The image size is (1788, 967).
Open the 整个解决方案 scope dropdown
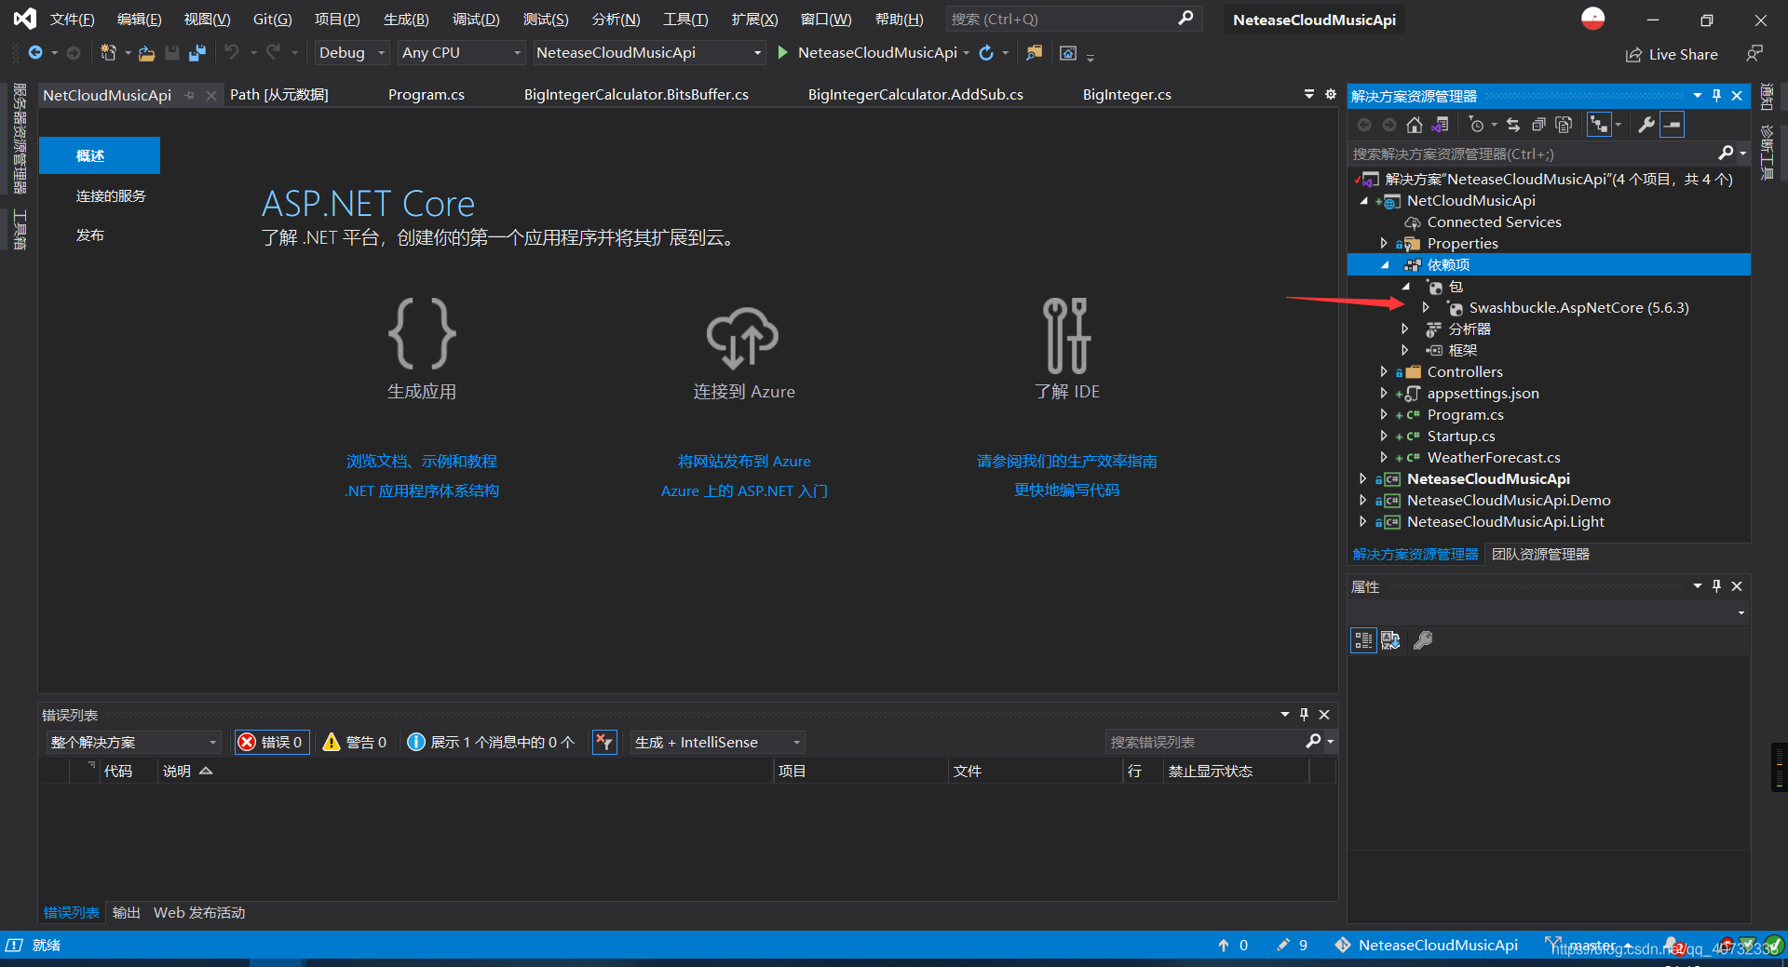133,742
